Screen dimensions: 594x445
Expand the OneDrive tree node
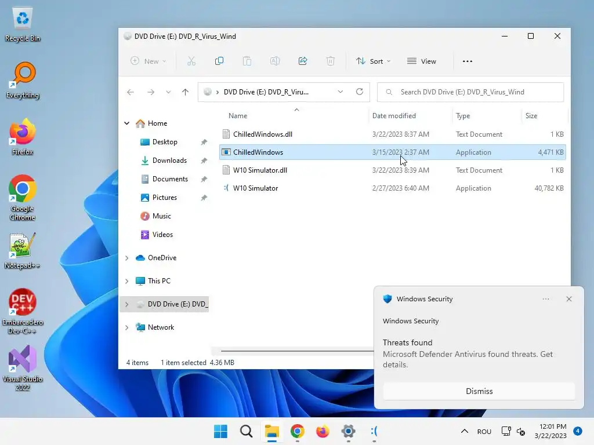pyautogui.click(x=127, y=258)
